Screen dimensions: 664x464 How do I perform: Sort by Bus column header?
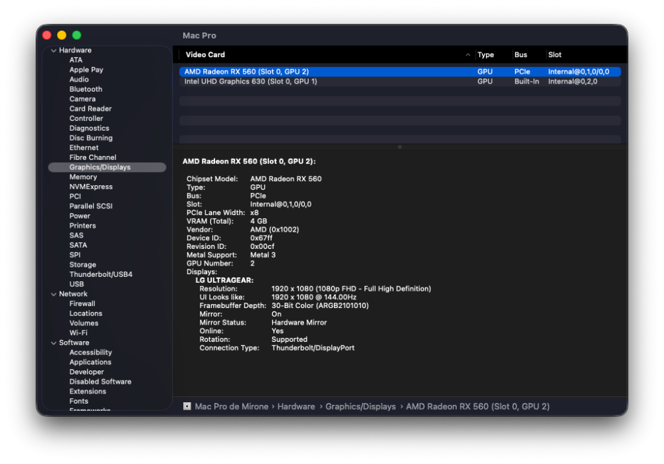[521, 54]
